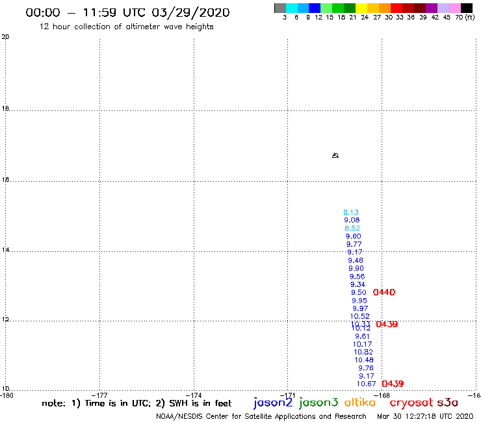Select the 9.95 wave height value
481x422 pixels.
click(359, 301)
